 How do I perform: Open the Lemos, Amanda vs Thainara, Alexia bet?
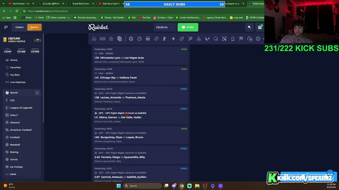141,95
